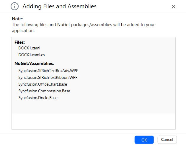Click the OK button
186x145 pixels.
[x=144, y=140]
